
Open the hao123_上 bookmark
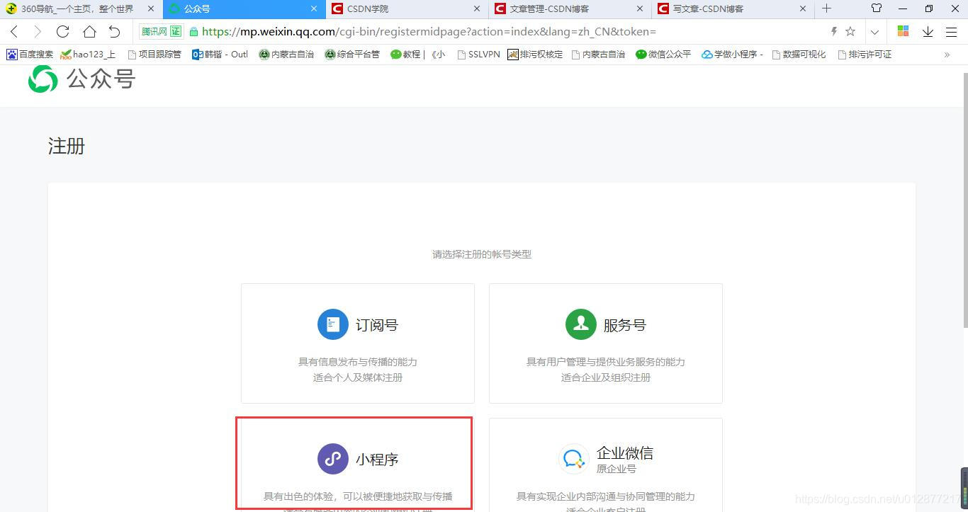pyautogui.click(x=88, y=55)
